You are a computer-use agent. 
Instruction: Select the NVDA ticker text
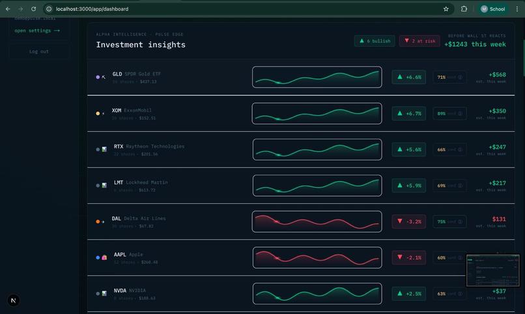click(120, 291)
